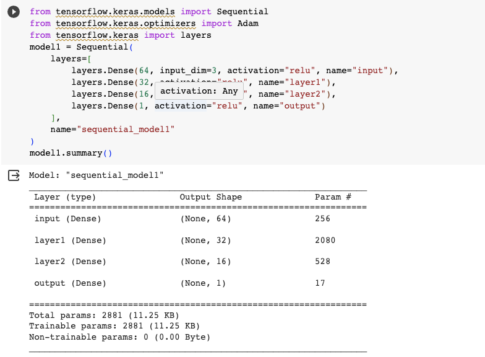Click the name="layer1" argument
Viewport: 485px width, 357px height.
(294, 82)
